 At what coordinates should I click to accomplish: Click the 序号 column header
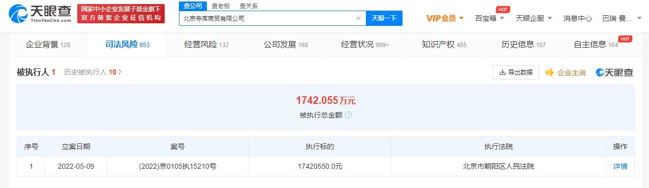coord(31,146)
